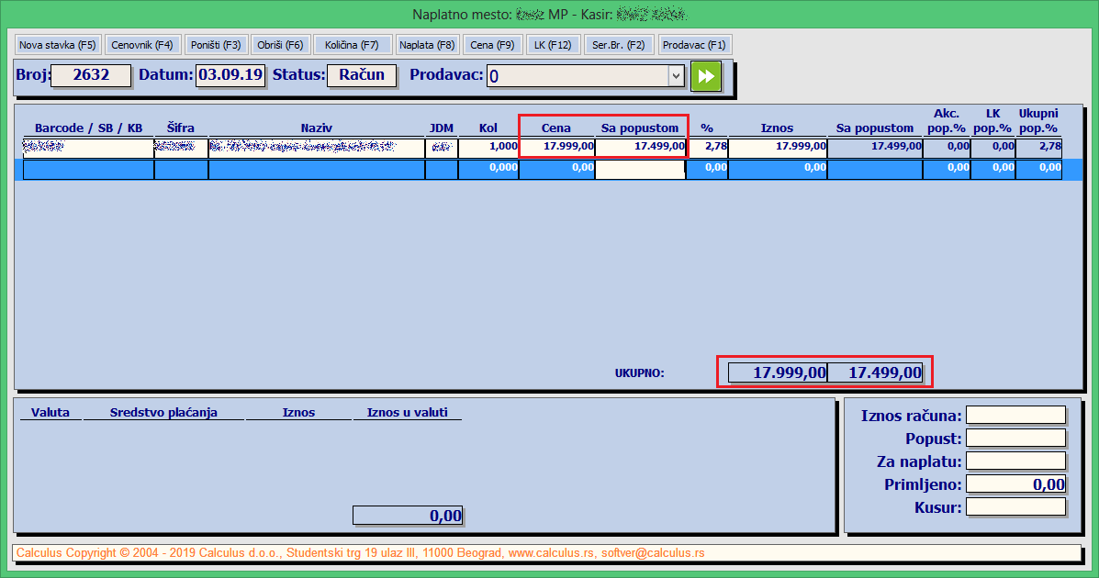Viewport: 1099px width, 578px height.
Task: Click the Primljeno amount field
Action: [x=1015, y=484]
